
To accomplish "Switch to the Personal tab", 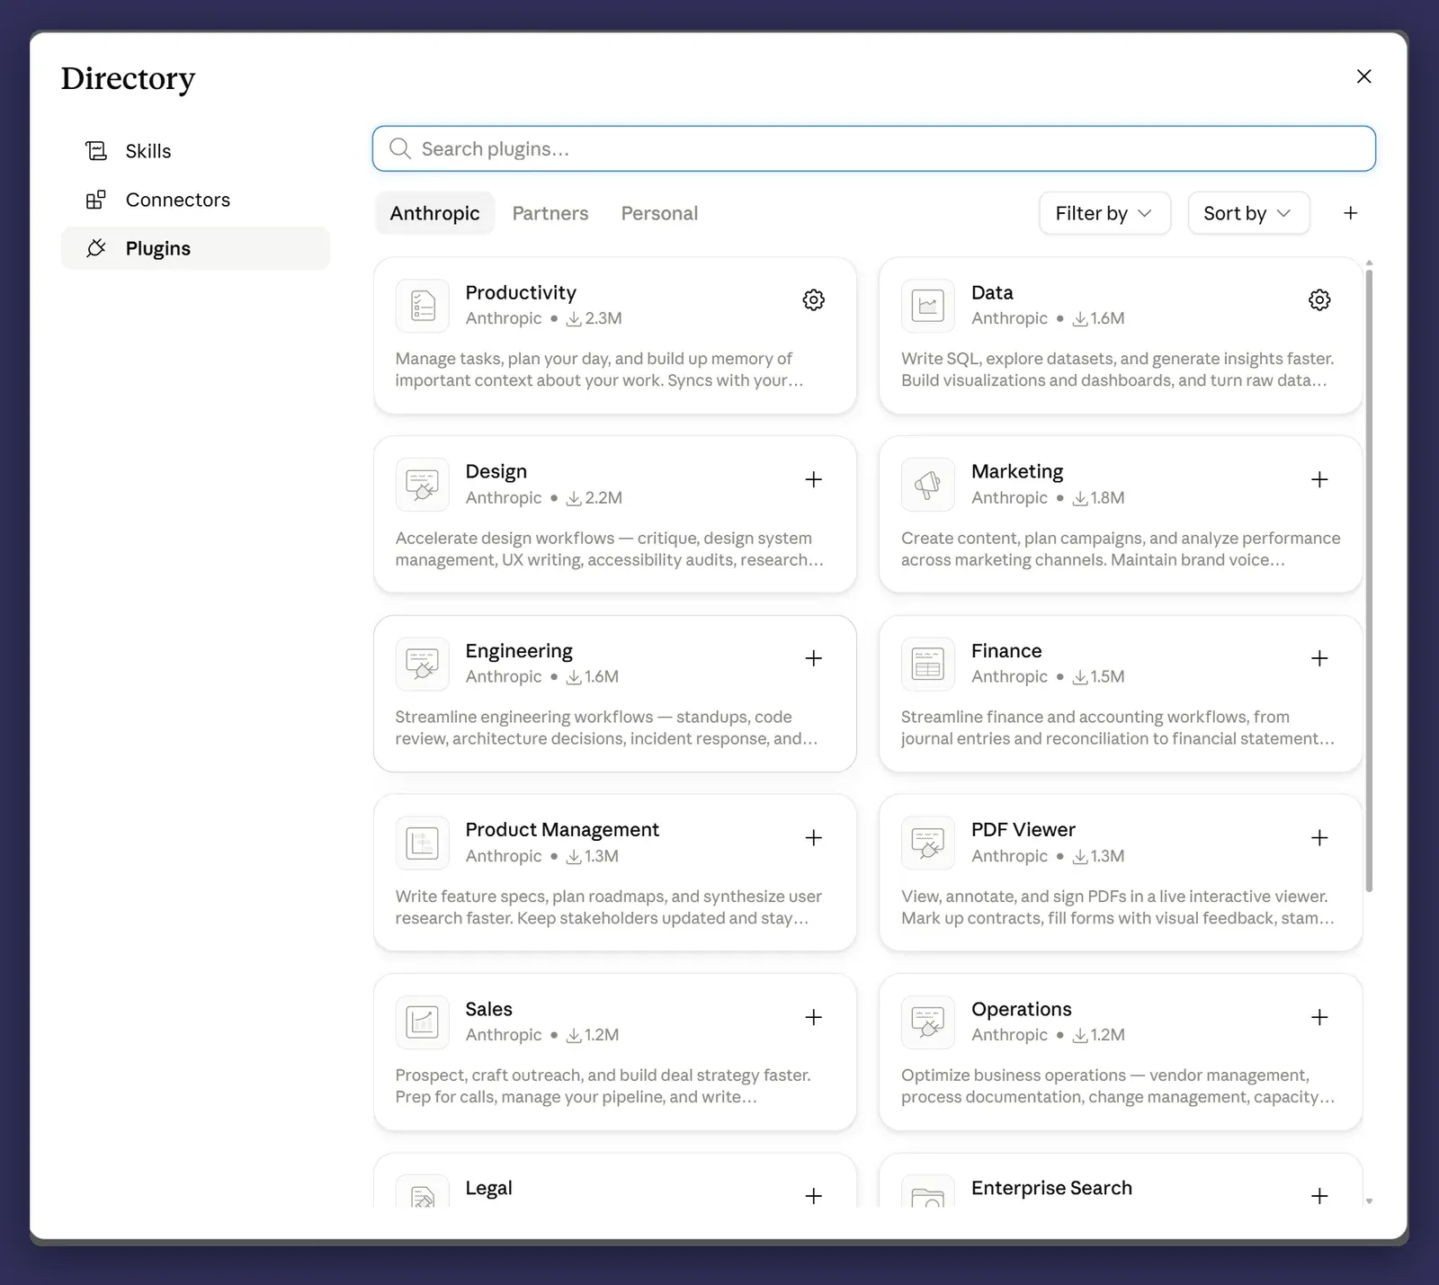I will [x=659, y=213].
